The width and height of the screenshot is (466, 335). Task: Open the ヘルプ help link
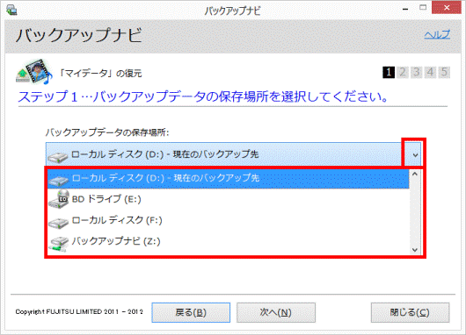[437, 35]
